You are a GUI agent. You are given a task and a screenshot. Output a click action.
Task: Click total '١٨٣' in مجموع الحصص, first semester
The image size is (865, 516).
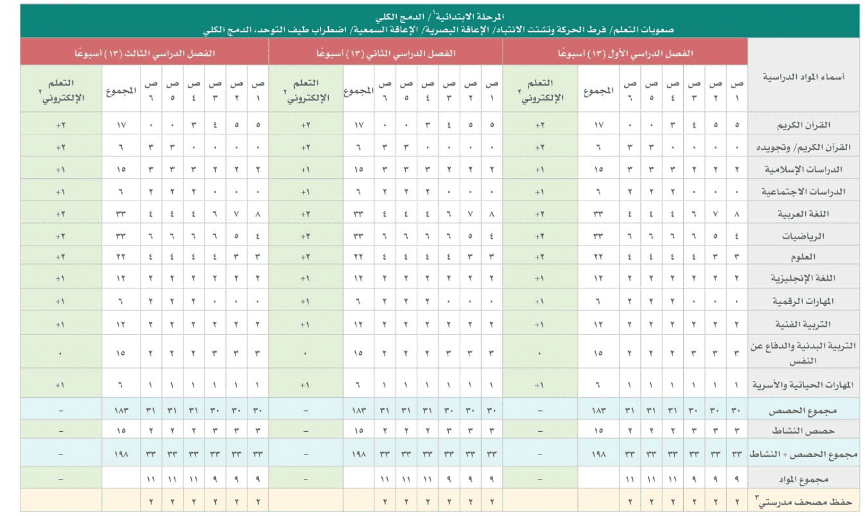[599, 411]
